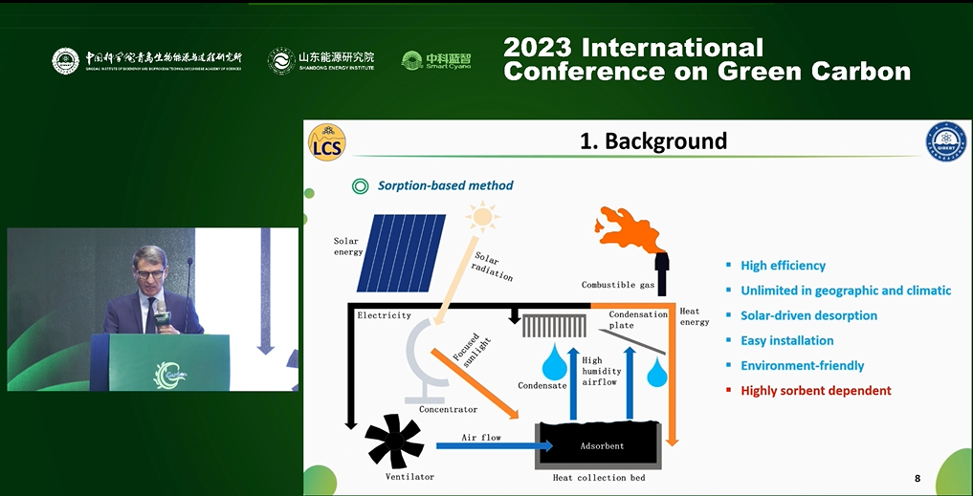Viewport: 973px width, 496px height.
Task: Click the 'Sorption-based method' heading
Action: pyautogui.click(x=446, y=185)
